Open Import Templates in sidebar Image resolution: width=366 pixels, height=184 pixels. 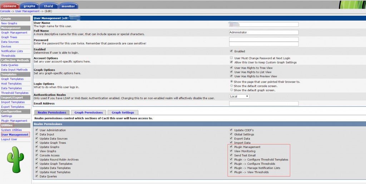(x=13, y=102)
